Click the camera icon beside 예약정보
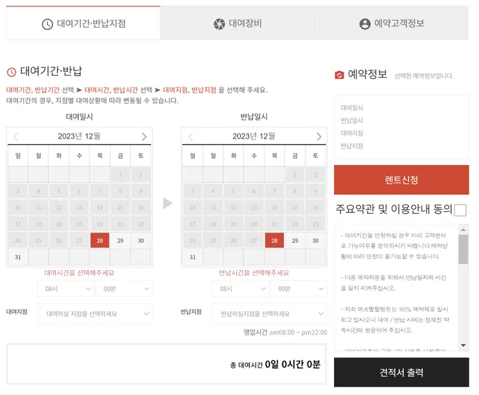479x395 pixels. [339, 75]
